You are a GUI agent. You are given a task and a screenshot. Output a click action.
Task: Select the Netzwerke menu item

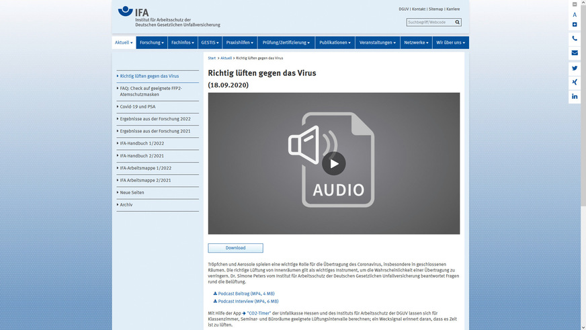416,42
